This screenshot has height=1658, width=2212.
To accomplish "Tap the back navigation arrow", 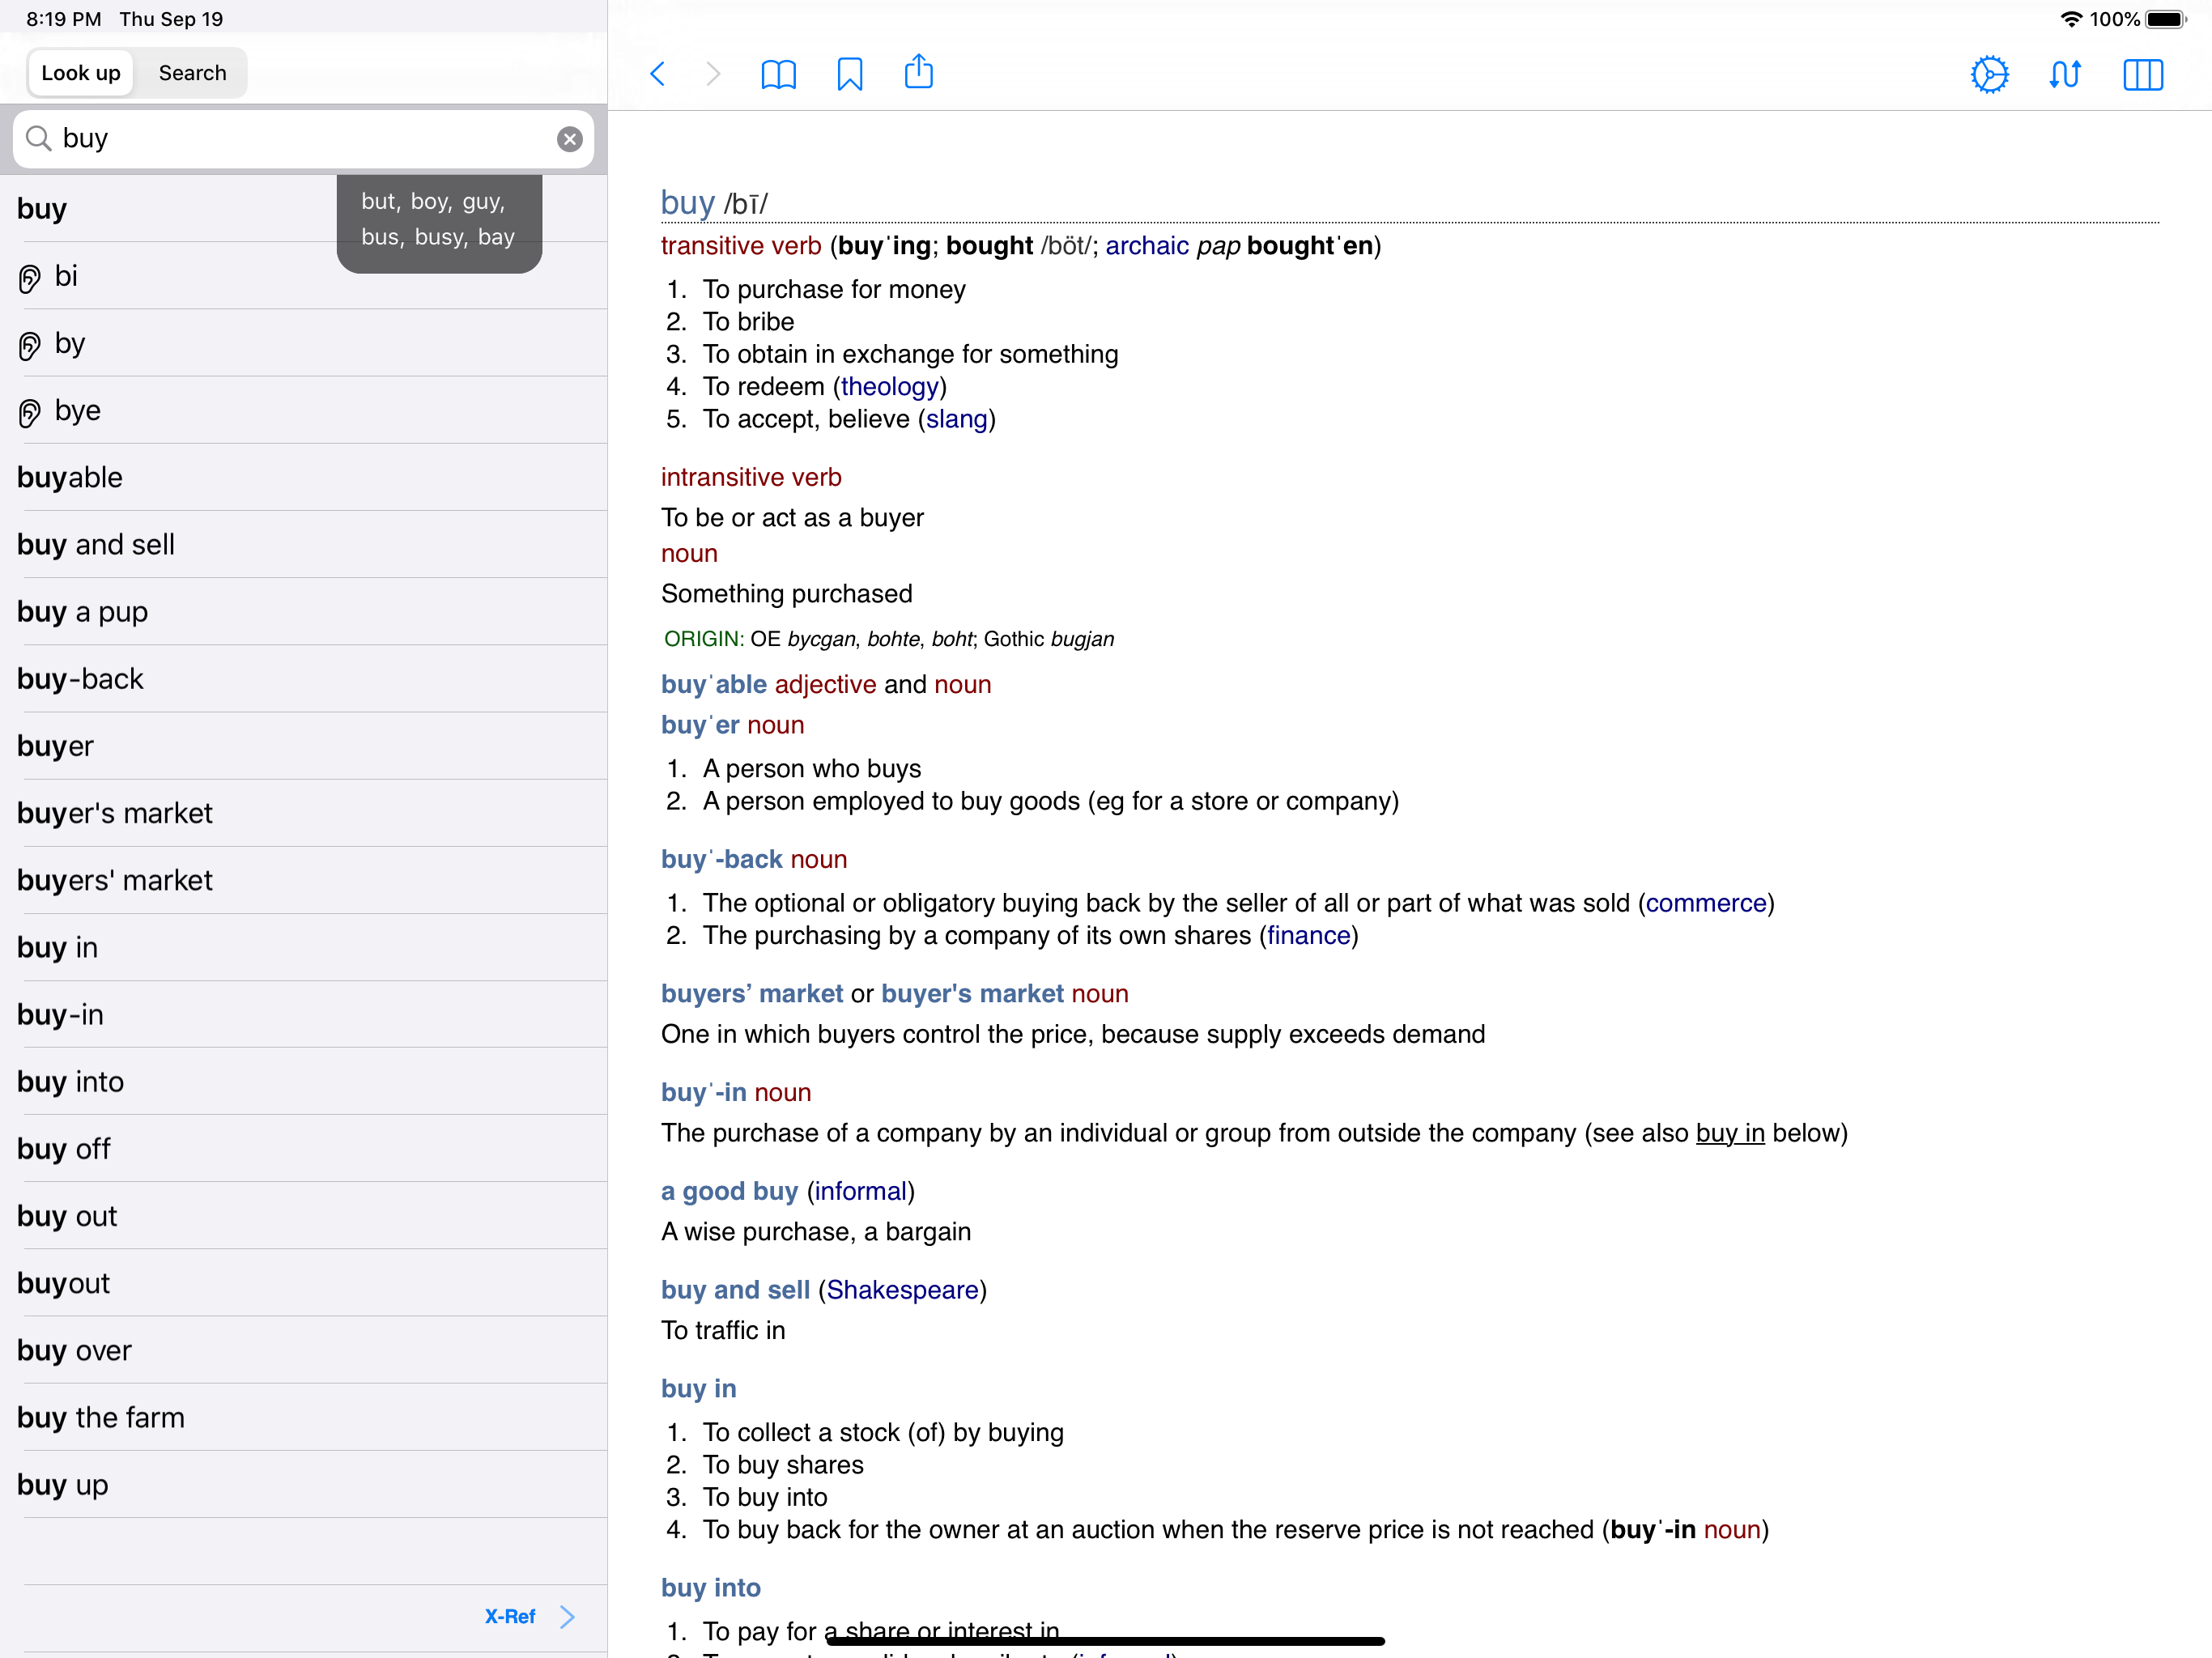I will pos(657,73).
